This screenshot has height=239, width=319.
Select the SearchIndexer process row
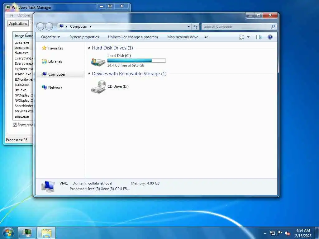click(x=23, y=106)
